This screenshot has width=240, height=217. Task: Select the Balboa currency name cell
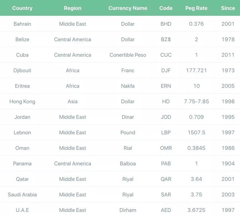tap(128, 164)
